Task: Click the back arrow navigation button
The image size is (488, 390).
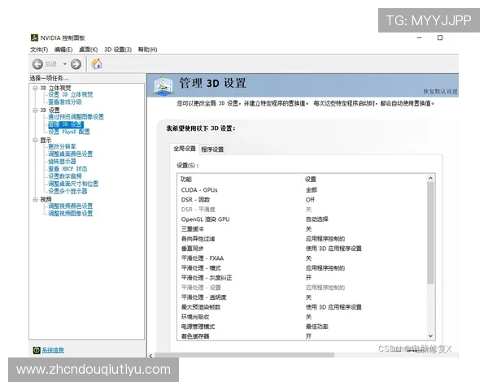Action: pos(37,64)
